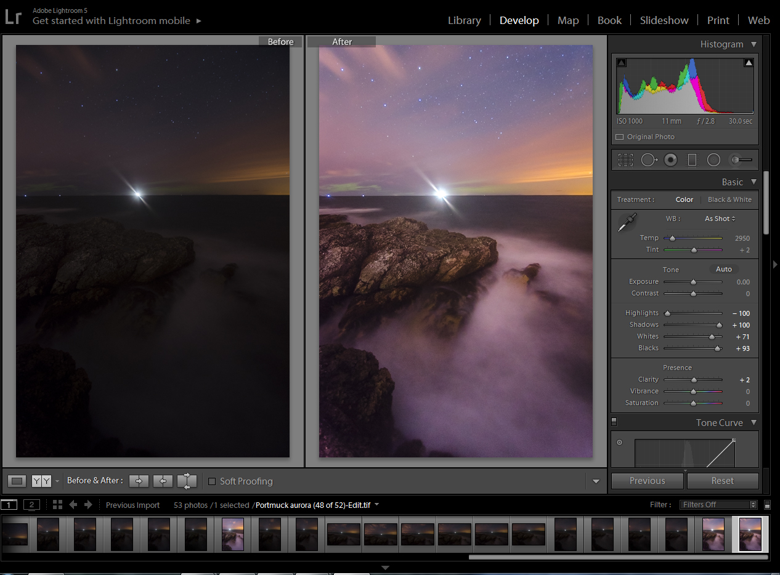The image size is (780, 575).
Task: Select the Radial Filter tool
Action: tap(713, 160)
